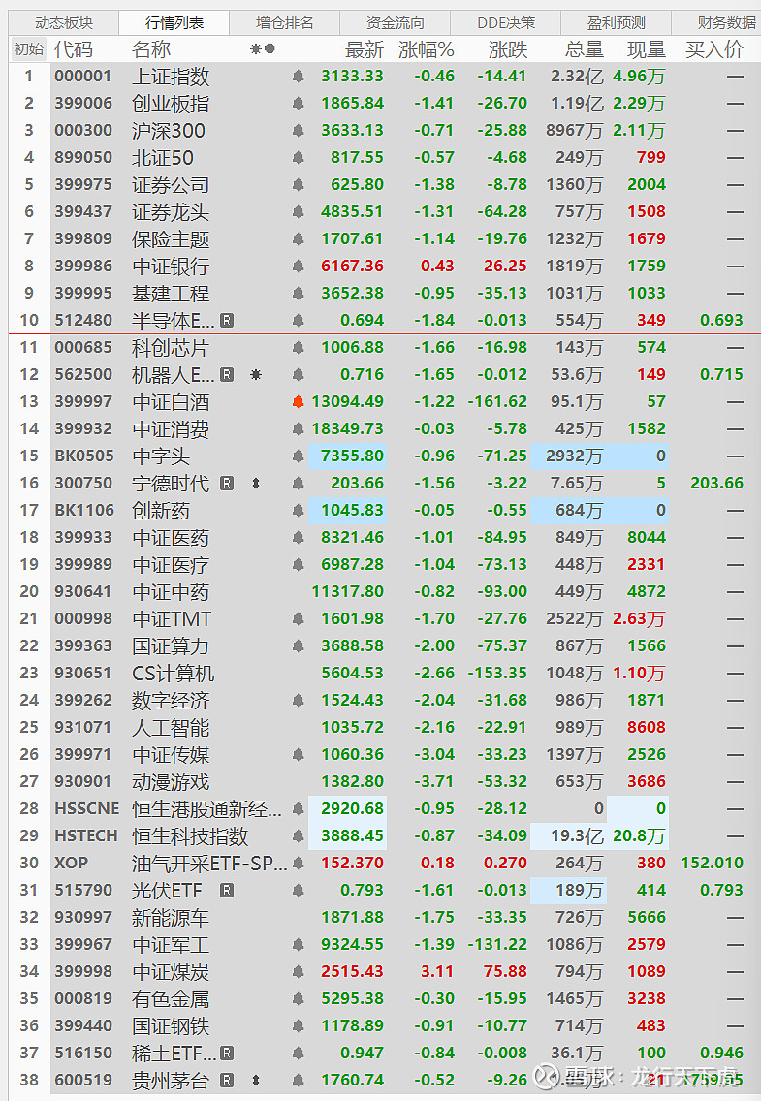Click the R badge next to 宁德时代

click(x=227, y=483)
